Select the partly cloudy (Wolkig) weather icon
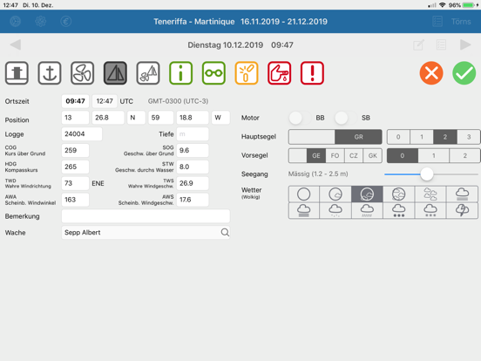The image size is (481, 361). 367,194
